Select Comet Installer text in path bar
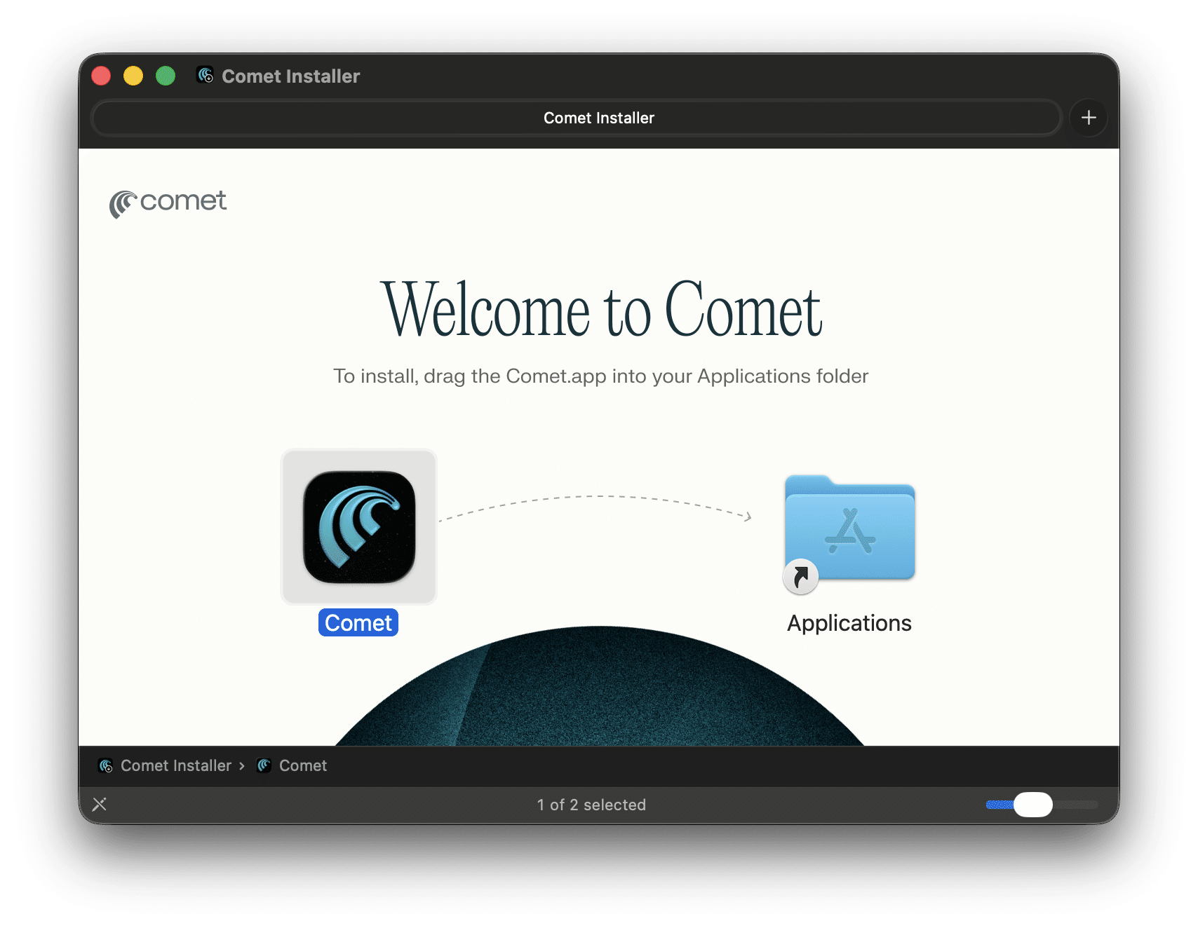The image size is (1198, 928). point(176,766)
